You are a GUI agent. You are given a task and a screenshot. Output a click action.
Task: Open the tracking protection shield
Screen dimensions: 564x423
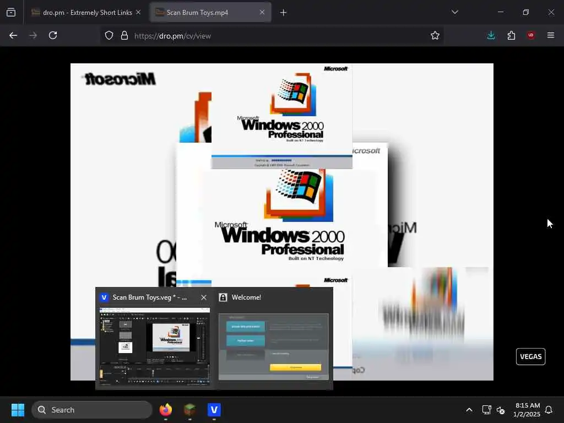pyautogui.click(x=109, y=36)
